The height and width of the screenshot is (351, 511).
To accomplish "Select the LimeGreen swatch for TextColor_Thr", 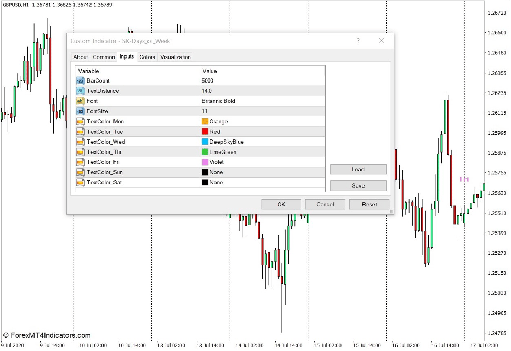I will (x=204, y=151).
